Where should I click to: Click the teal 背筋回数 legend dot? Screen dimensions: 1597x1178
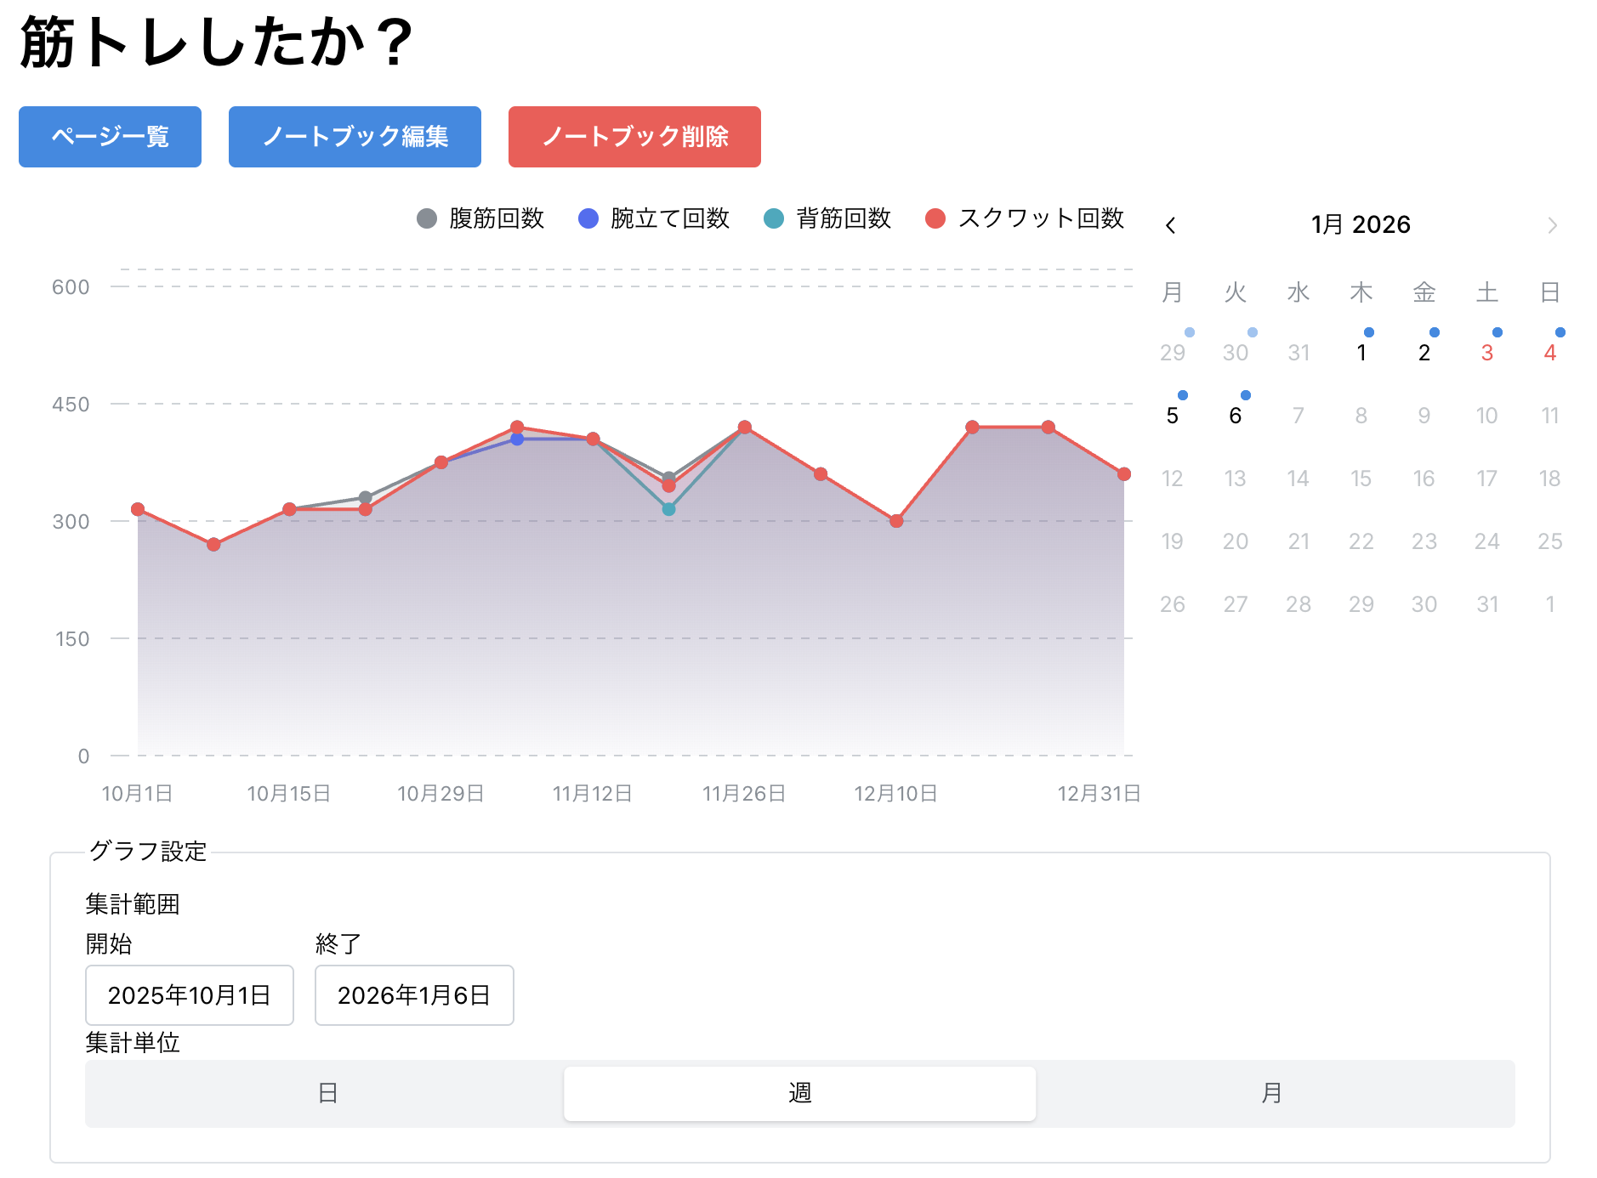click(x=776, y=218)
